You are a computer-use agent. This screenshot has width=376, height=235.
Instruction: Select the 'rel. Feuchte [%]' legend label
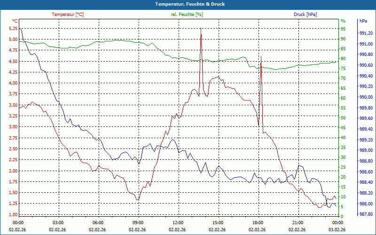[x=187, y=15]
